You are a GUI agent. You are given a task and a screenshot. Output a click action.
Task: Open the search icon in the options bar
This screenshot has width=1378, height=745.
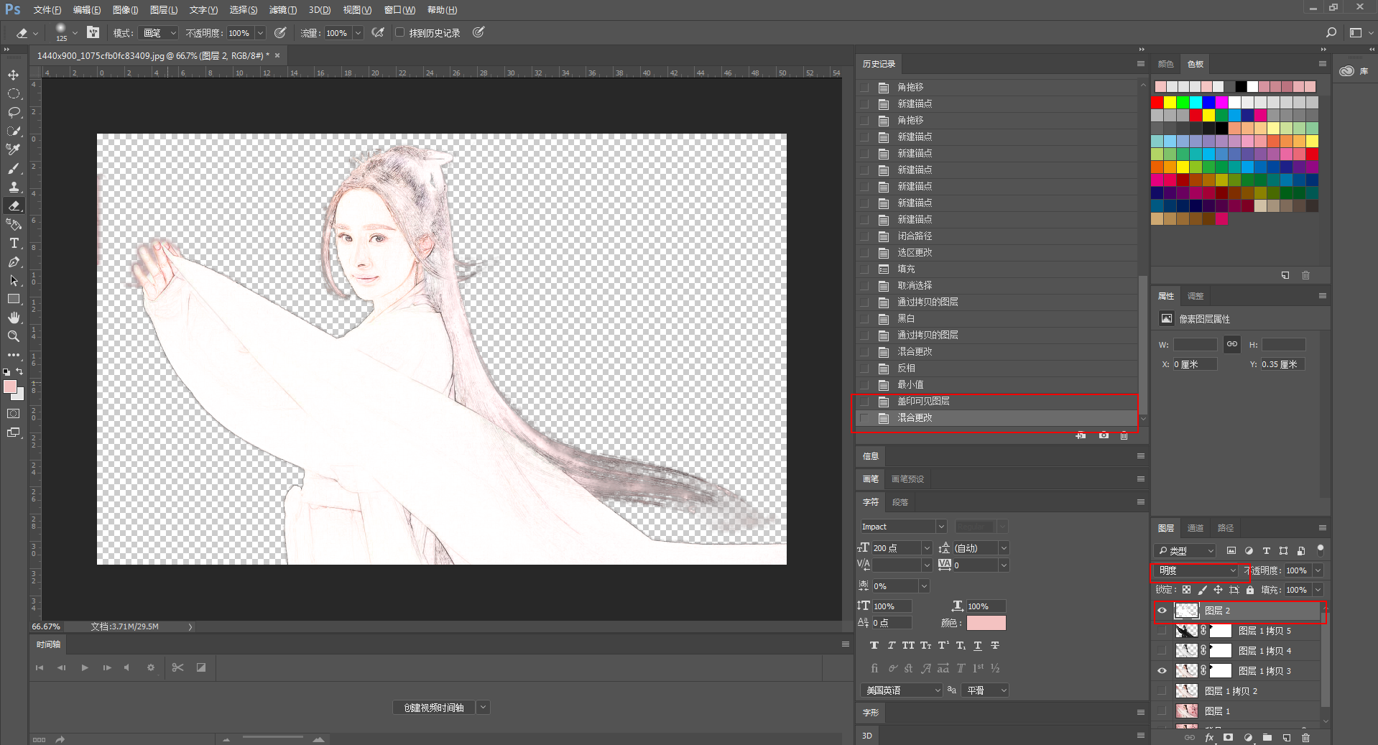coord(1331,32)
